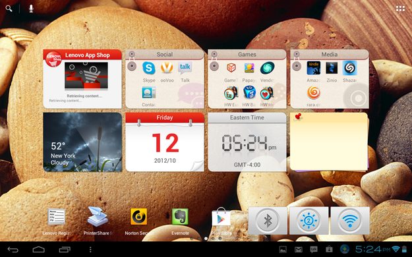The width and height of the screenshot is (412, 257).
Task: Open the Google search magnifier
Action: [9, 9]
